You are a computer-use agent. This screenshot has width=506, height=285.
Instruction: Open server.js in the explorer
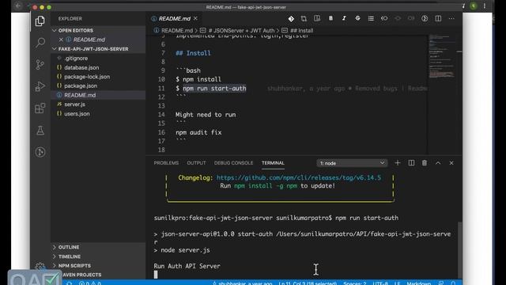click(x=74, y=104)
